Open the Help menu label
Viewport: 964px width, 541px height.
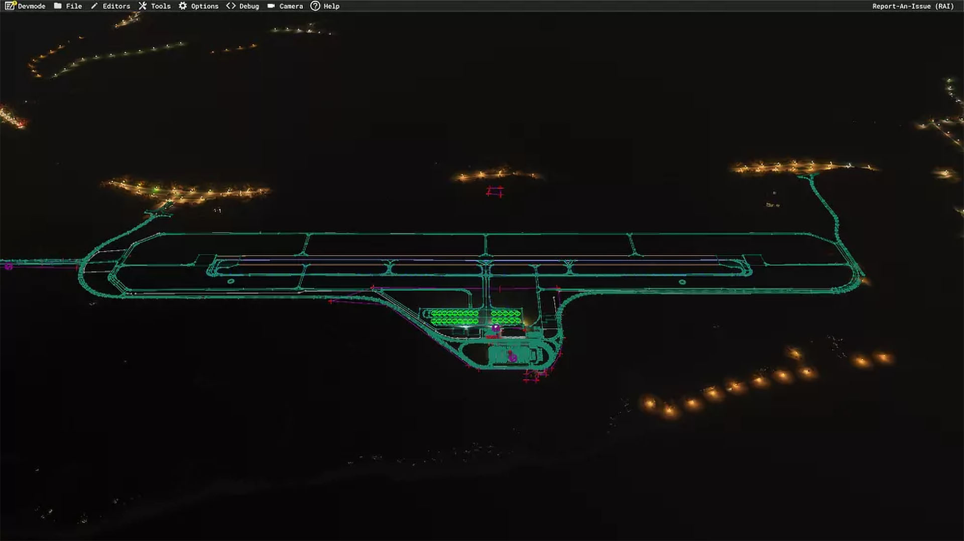[x=331, y=6]
